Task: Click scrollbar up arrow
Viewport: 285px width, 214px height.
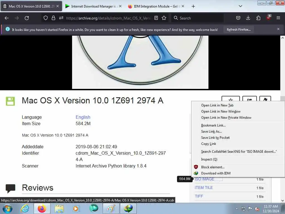Action: click(x=282, y=38)
